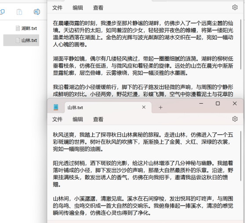Select 山林.txt file in the file list
Image resolution: width=245 pixels, height=223 pixels.
(x=21, y=40)
